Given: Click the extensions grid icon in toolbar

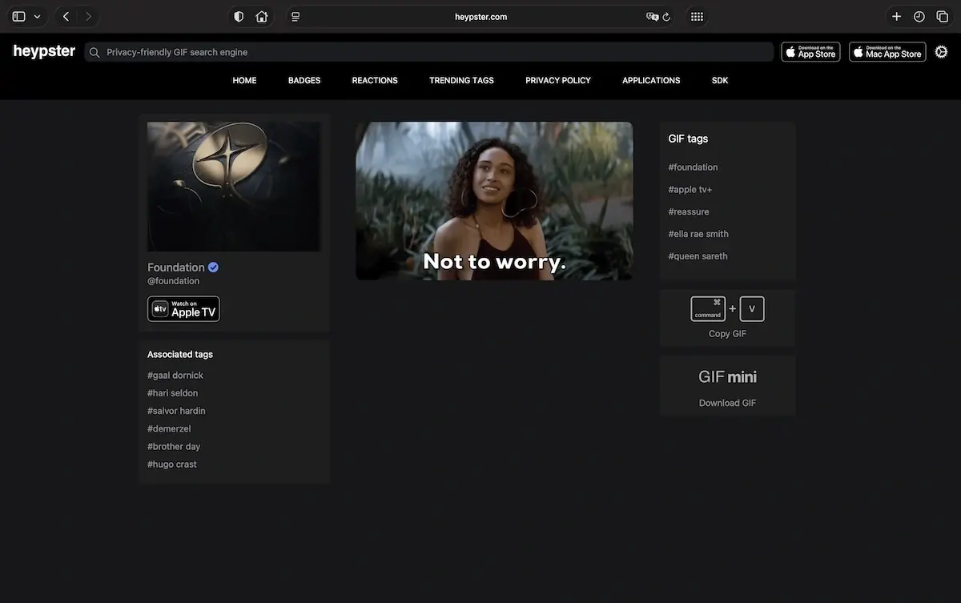Looking at the screenshot, I should pos(696,15).
